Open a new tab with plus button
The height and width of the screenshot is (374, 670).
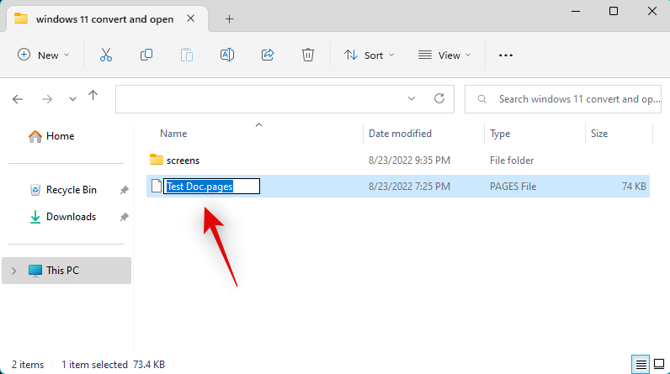[229, 18]
